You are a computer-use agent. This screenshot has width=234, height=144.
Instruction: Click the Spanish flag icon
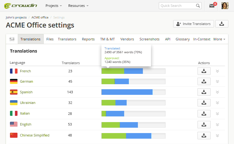pyautogui.click(x=14, y=92)
